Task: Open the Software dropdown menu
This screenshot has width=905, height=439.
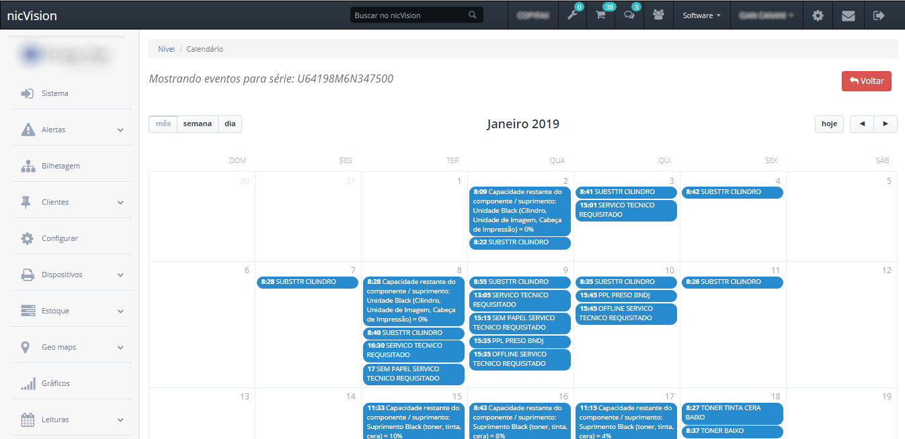Action: point(701,15)
